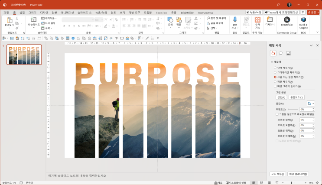Open the 디자인 ribbon tab
322x185 pixels.
pyautogui.click(x=44, y=13)
